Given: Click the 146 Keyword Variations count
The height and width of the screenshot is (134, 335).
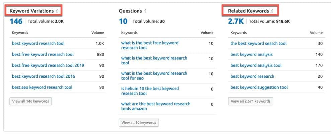Looking at the screenshot, I should point(16,21).
